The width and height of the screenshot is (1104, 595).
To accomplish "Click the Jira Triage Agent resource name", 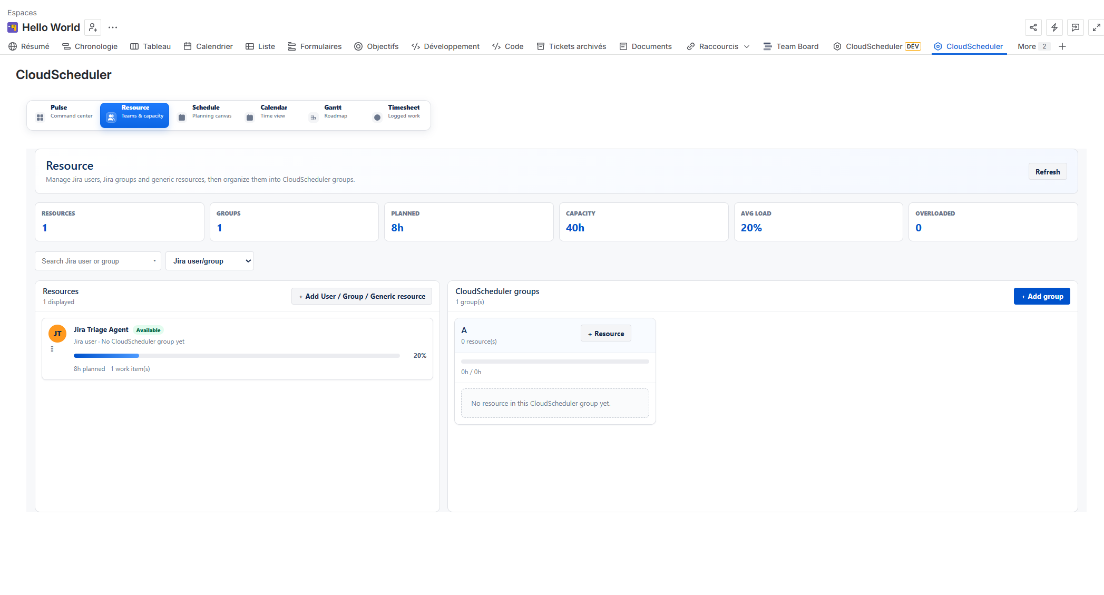I will tap(101, 329).
